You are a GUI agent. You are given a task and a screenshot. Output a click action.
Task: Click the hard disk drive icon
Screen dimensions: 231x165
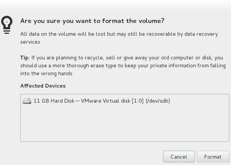(x=27, y=101)
